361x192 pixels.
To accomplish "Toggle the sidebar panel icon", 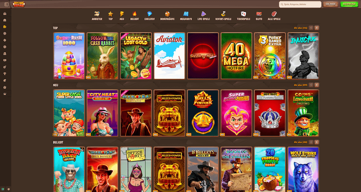I will point(6,4).
